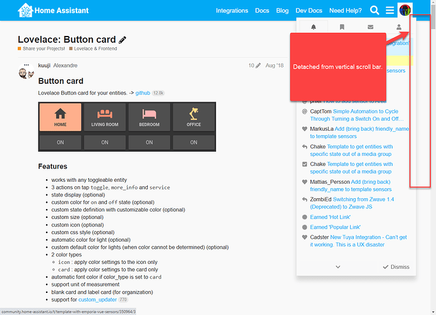The height and width of the screenshot is (315, 436).
Task: Open Share your Projects! category
Action: pyautogui.click(x=41, y=49)
